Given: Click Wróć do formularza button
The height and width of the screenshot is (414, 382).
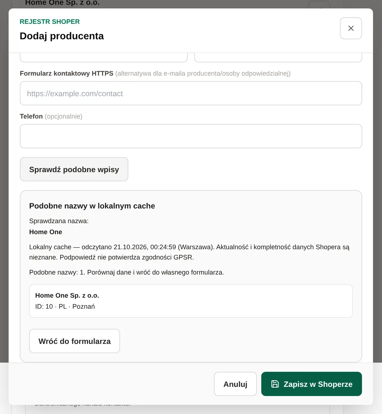Looking at the screenshot, I should pyautogui.click(x=74, y=341).
